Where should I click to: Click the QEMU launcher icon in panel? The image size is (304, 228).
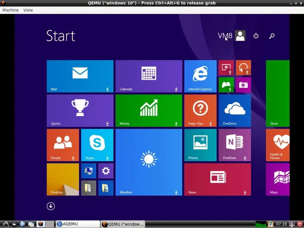coord(41,224)
